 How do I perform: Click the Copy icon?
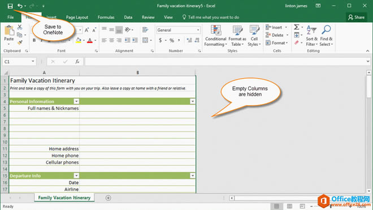[x=20, y=35]
